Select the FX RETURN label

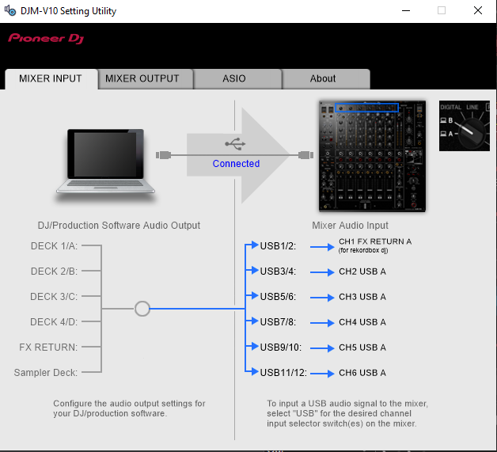[48, 348]
